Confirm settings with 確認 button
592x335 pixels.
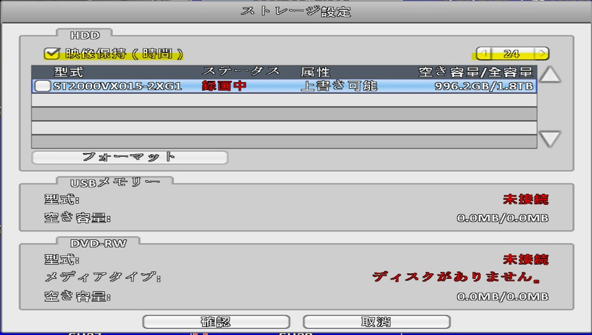coord(216,322)
